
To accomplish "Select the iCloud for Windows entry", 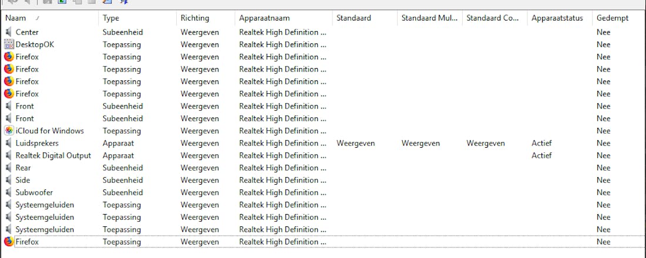I will tap(50, 131).
